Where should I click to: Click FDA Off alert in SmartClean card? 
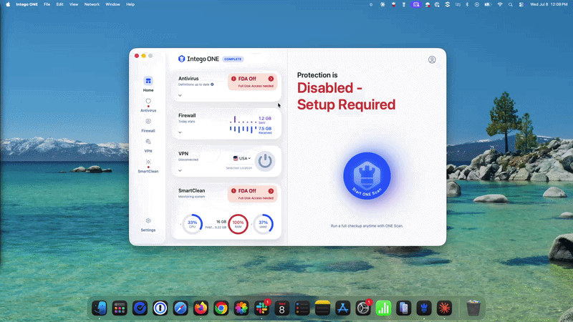[x=252, y=194]
